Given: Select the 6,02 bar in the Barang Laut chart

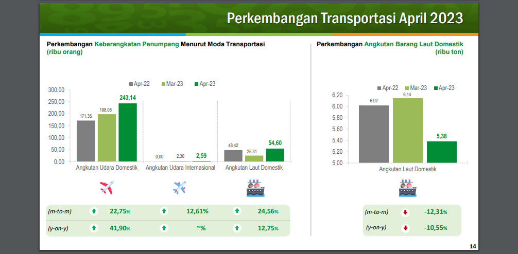Looking at the screenshot, I should tap(374, 134).
